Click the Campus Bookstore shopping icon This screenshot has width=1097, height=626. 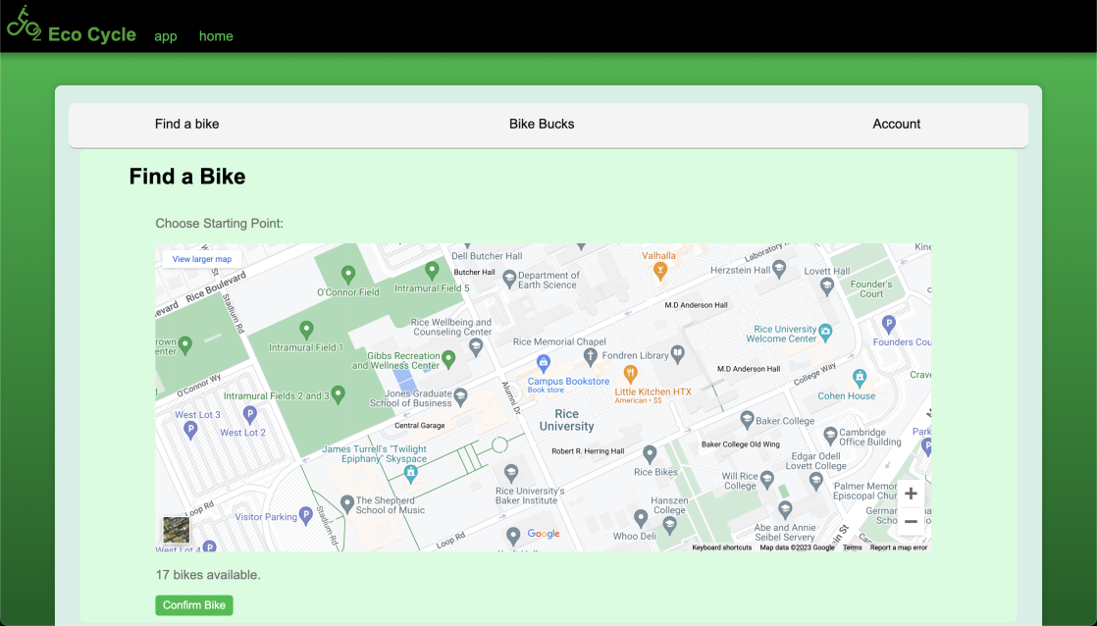pos(543,363)
